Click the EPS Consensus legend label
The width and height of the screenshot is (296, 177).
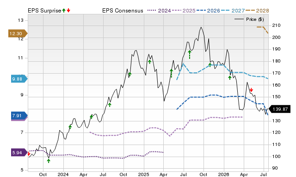point(123,11)
